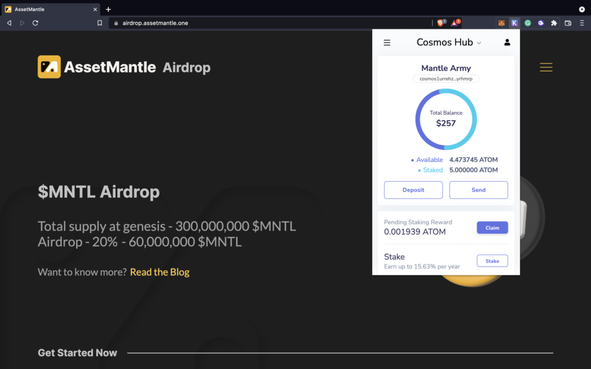The width and height of the screenshot is (591, 369).
Task: Open the Brave Shields lion icon
Action: click(x=440, y=23)
